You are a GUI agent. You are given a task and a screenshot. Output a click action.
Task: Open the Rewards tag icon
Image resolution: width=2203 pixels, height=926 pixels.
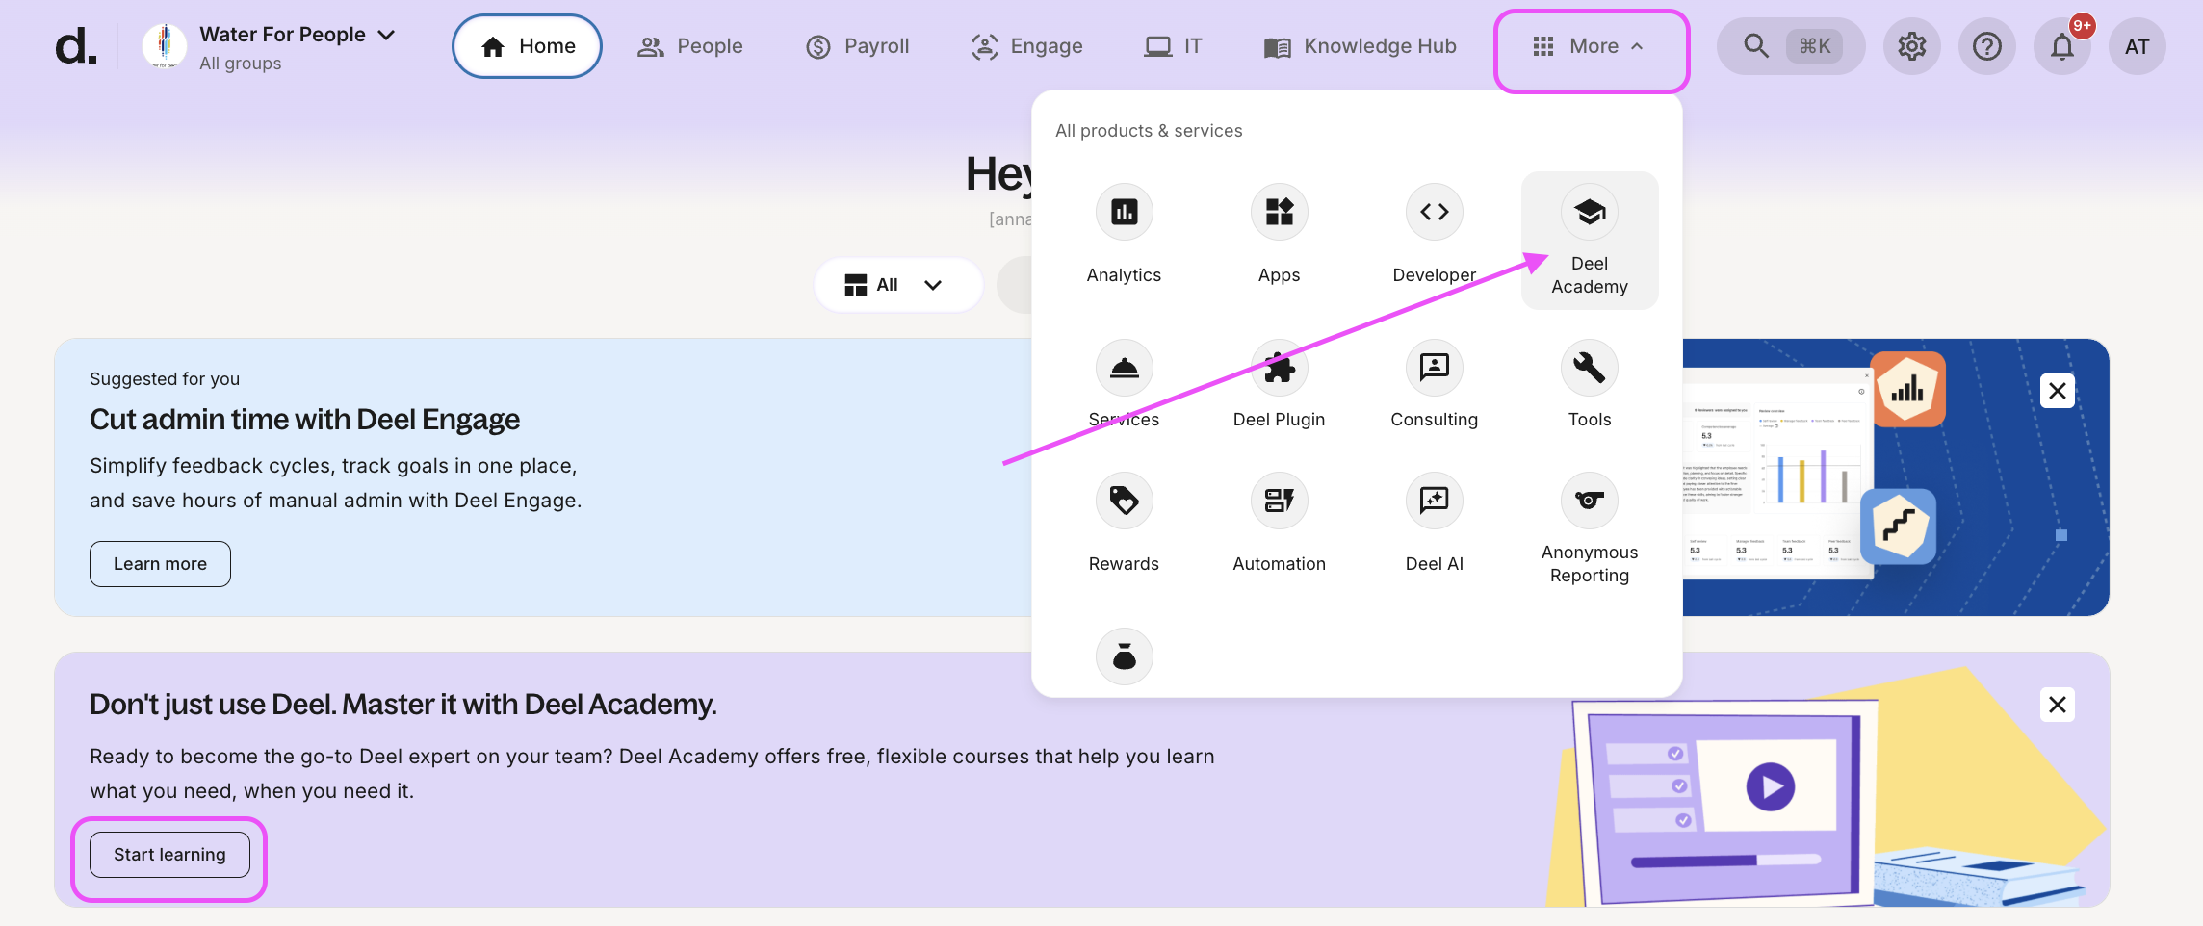1124,502
